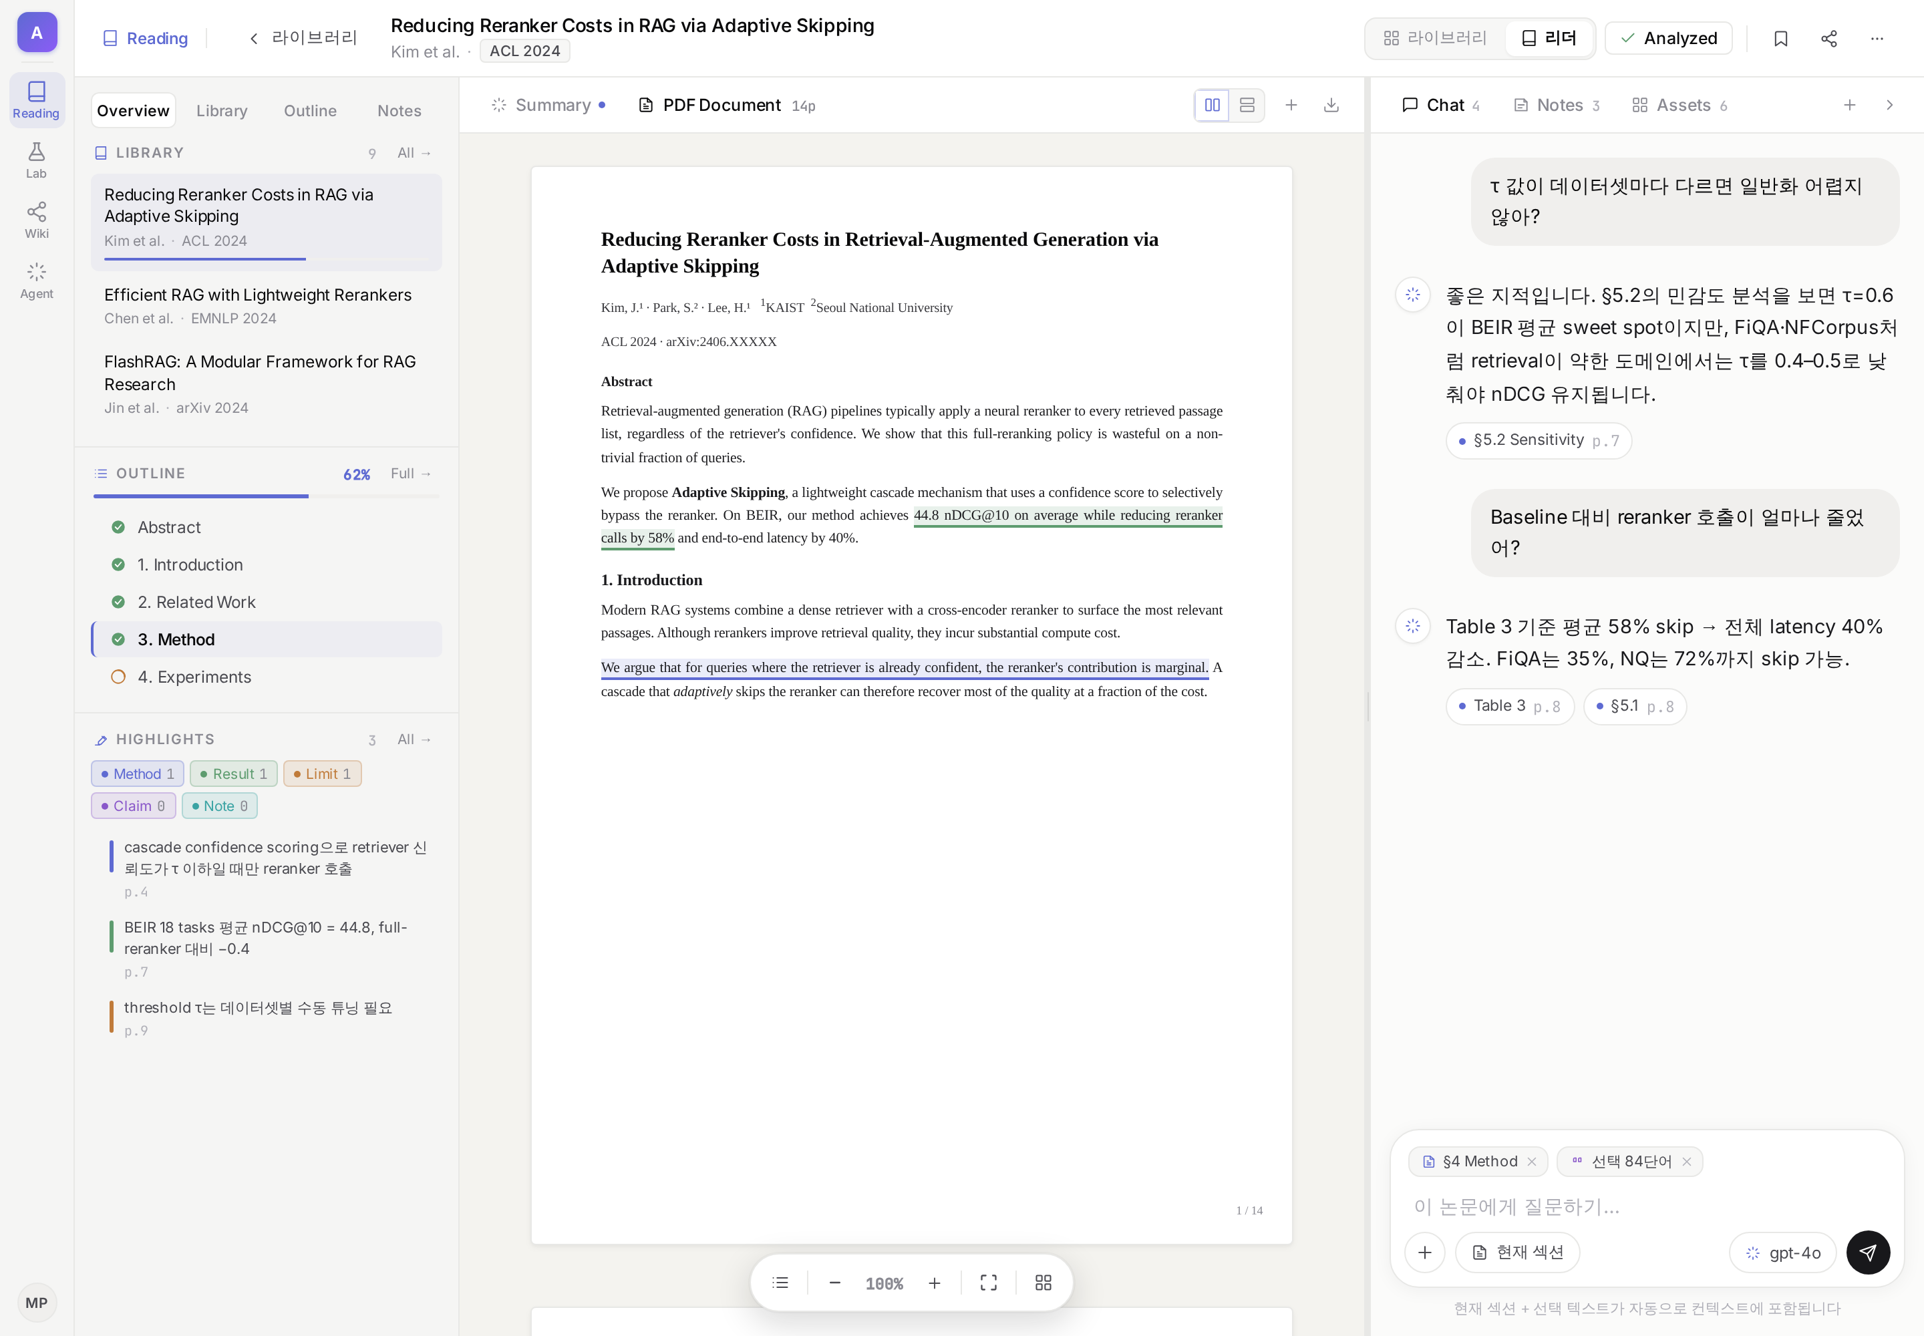Toggle the 라이브러리 view mode in header

[x=1435, y=39]
